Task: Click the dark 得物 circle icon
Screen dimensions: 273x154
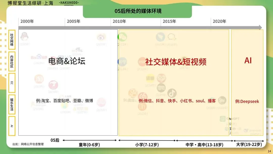Action: tap(161, 88)
